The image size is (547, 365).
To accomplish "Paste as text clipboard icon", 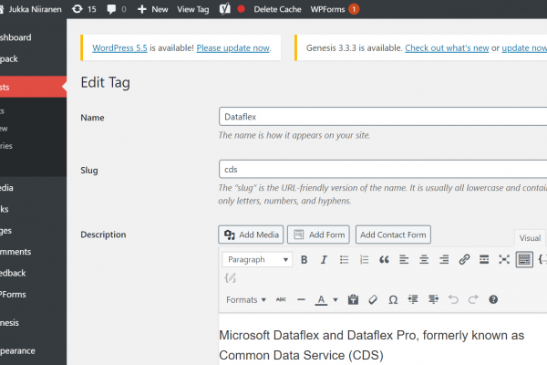I will [x=353, y=299].
